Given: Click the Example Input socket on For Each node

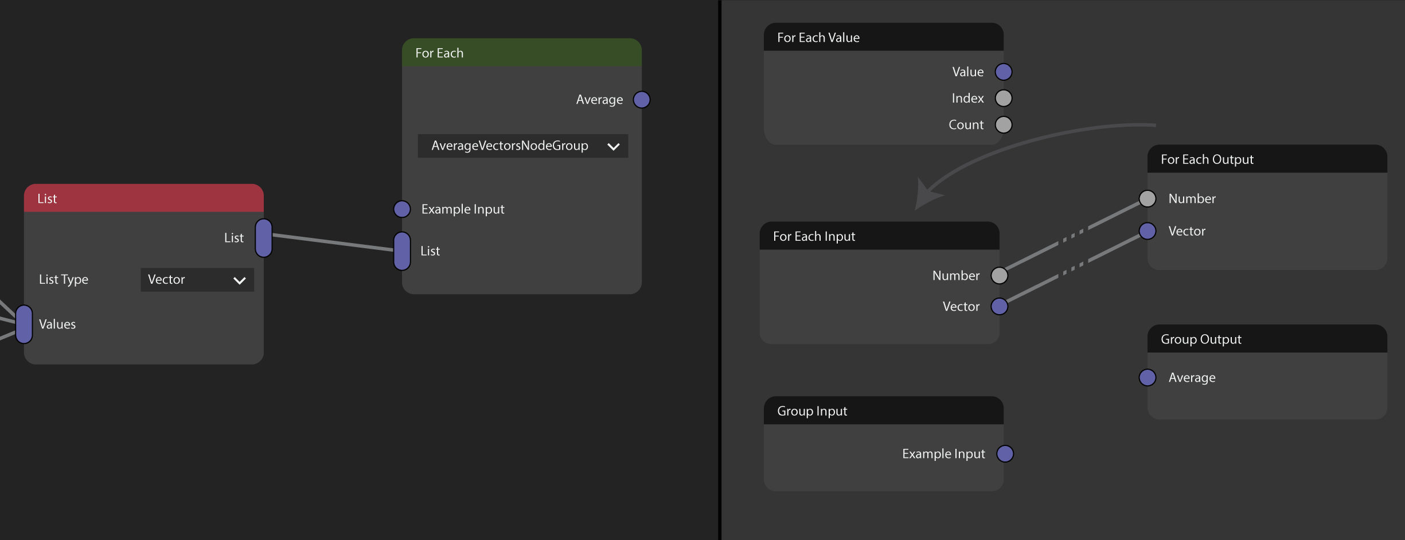Looking at the screenshot, I should pos(402,209).
